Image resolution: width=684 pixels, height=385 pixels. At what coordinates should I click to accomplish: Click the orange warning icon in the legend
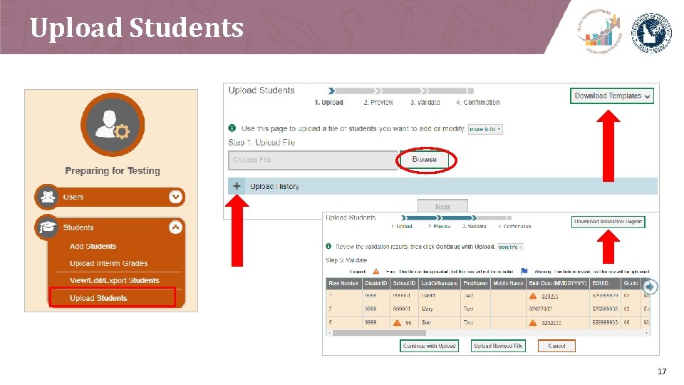375,272
